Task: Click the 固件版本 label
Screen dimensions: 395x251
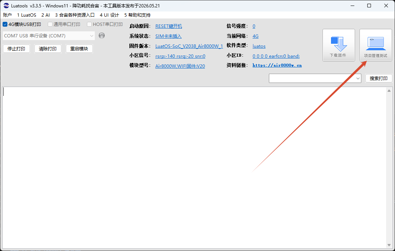Action: pyautogui.click(x=140, y=46)
